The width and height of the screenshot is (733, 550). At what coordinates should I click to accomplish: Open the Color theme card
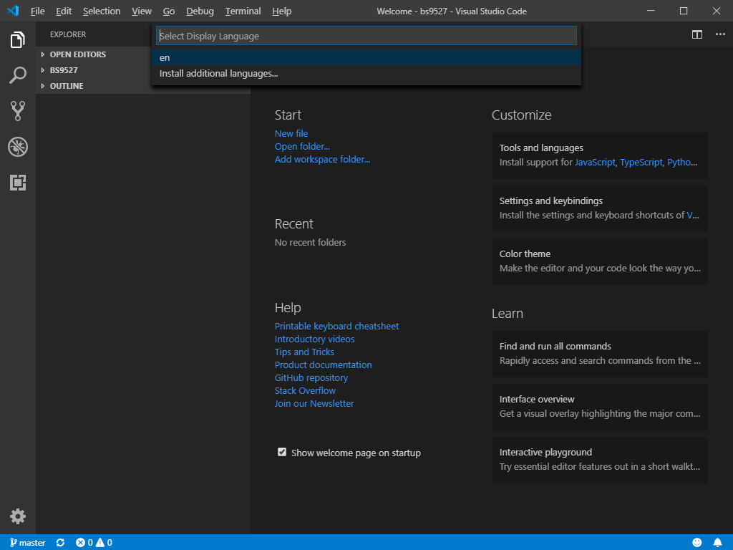600,261
